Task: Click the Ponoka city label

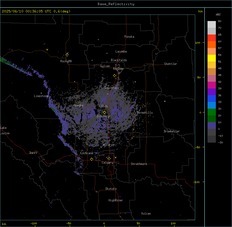Action: click(x=129, y=37)
